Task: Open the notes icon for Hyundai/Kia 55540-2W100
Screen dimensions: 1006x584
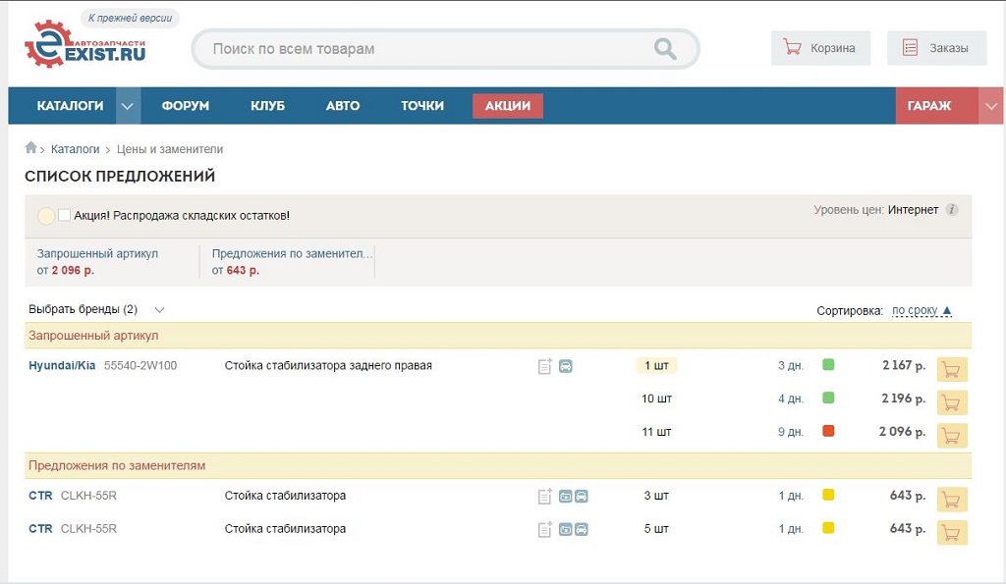Action: [545, 367]
